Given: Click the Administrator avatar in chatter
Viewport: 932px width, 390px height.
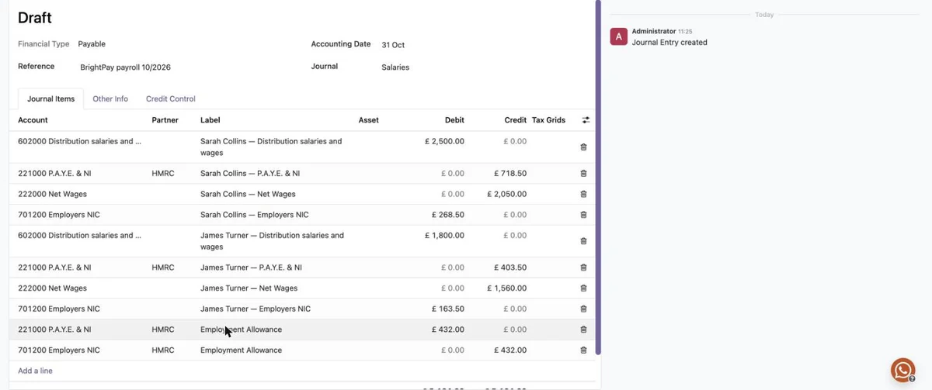Looking at the screenshot, I should [x=618, y=36].
